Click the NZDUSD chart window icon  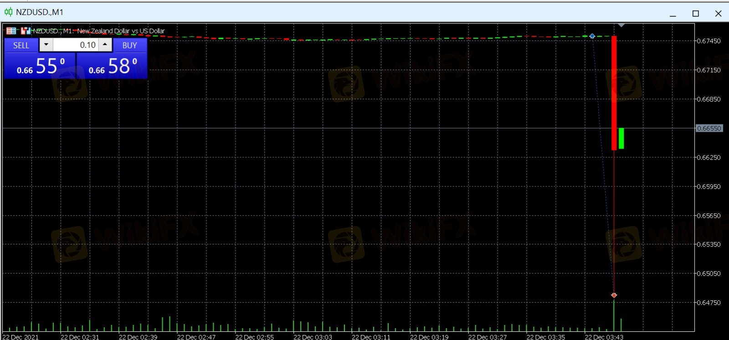(x=8, y=12)
